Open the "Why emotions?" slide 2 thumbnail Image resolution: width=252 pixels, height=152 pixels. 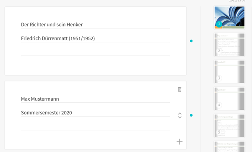click(229, 45)
